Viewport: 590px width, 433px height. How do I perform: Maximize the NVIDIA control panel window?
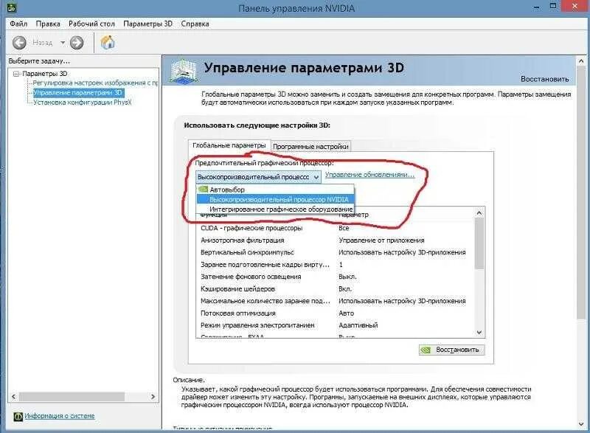pos(554,6)
